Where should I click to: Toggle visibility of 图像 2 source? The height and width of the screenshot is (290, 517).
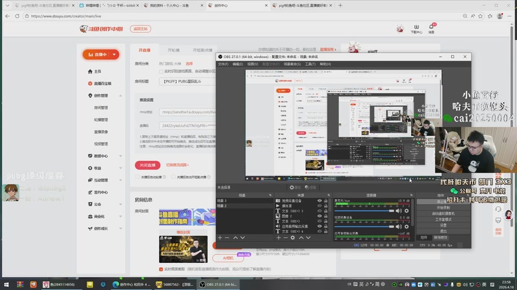[319, 216]
